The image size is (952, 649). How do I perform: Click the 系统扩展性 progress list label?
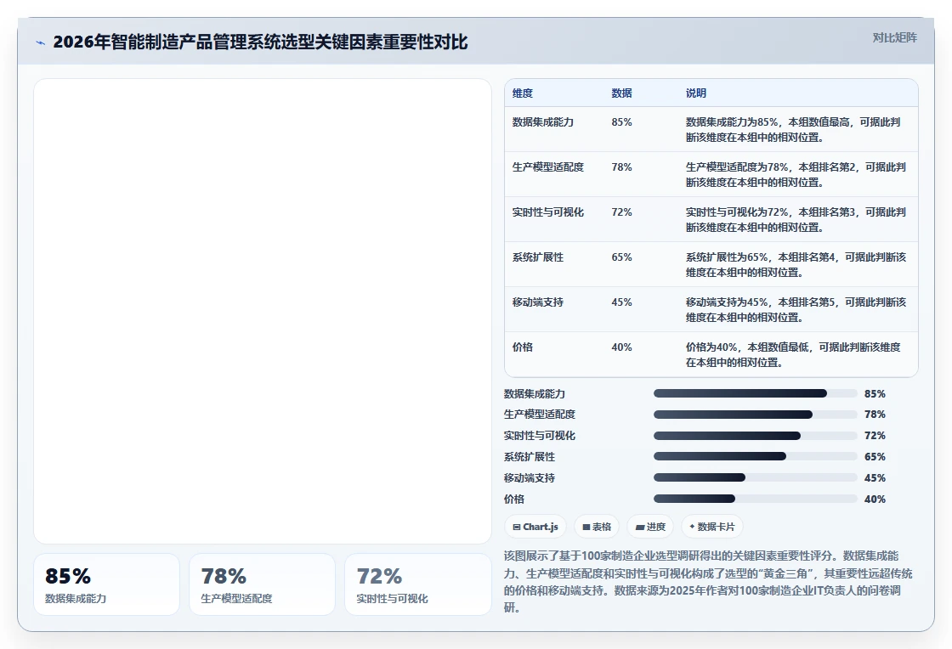tap(530, 457)
